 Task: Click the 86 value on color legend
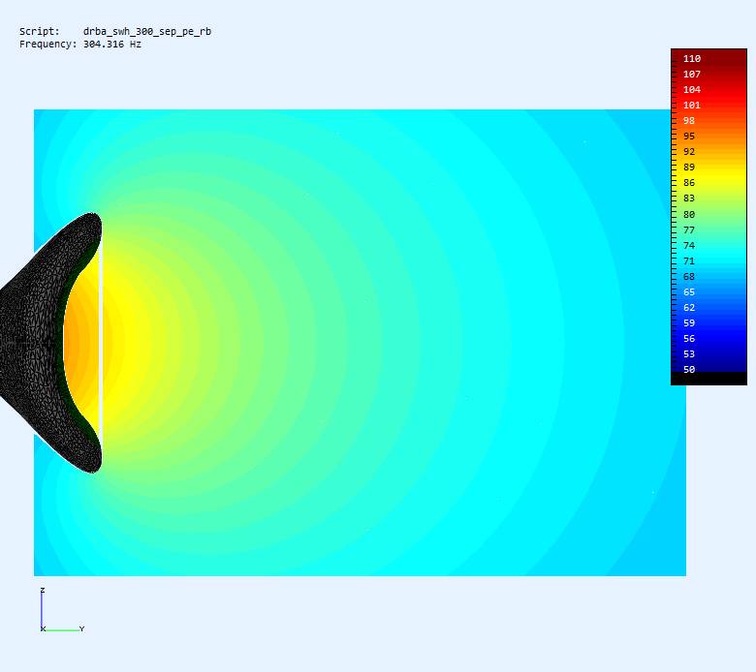point(689,183)
